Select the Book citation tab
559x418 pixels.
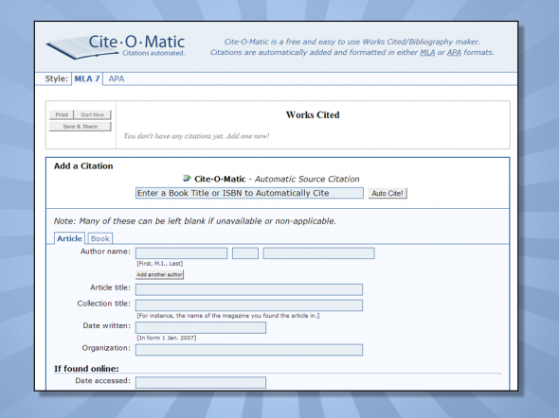pyautogui.click(x=100, y=238)
